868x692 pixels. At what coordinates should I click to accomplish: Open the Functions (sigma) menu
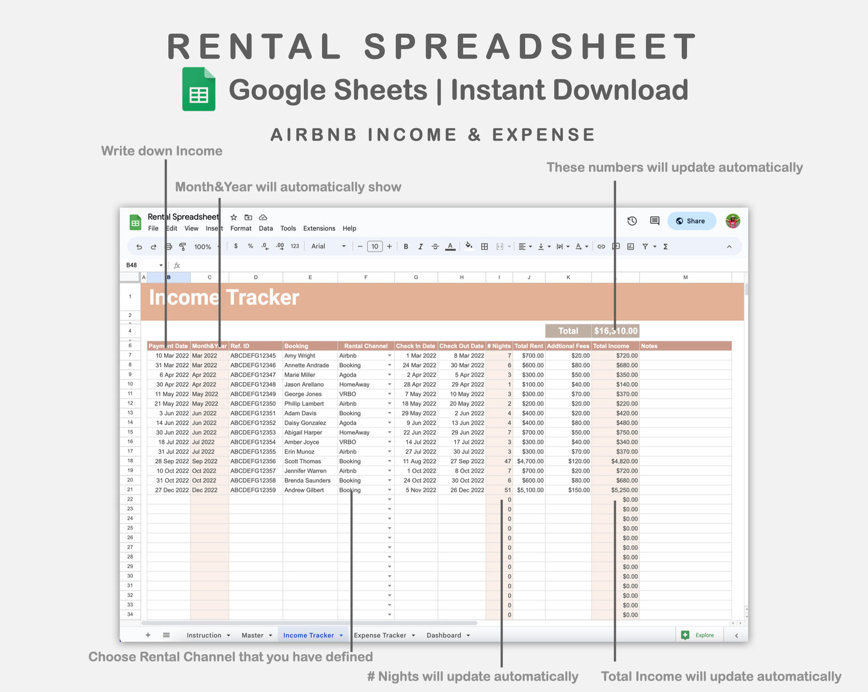click(x=665, y=246)
